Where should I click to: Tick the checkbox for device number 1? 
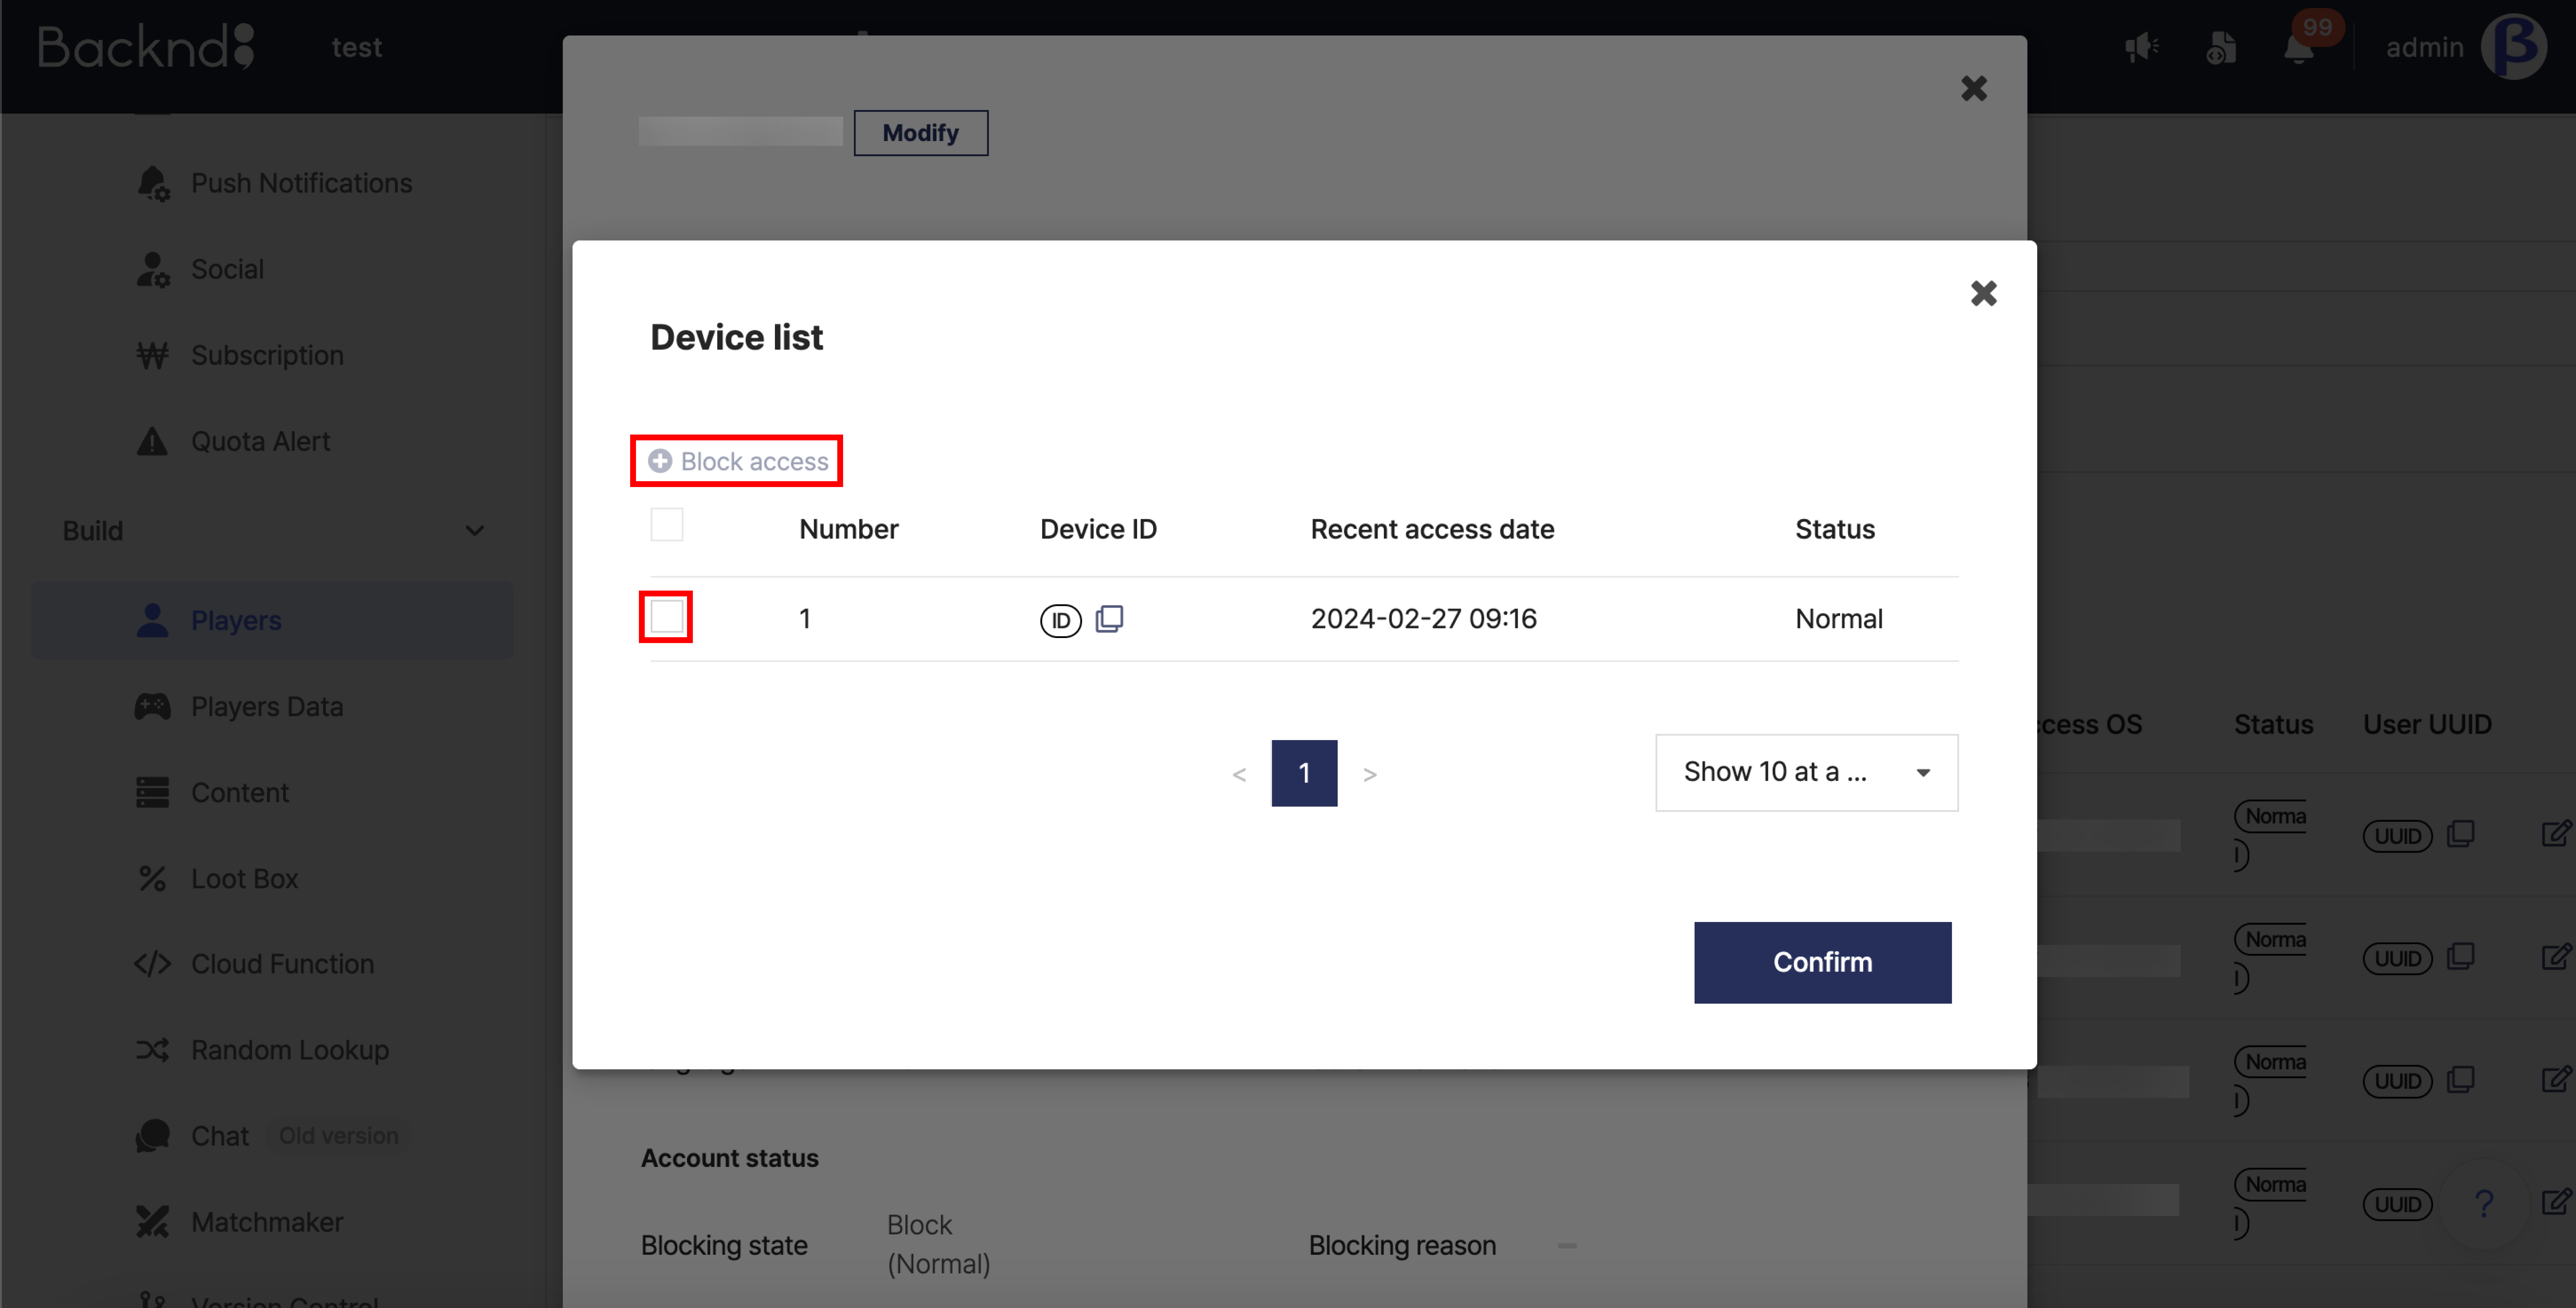point(667,617)
